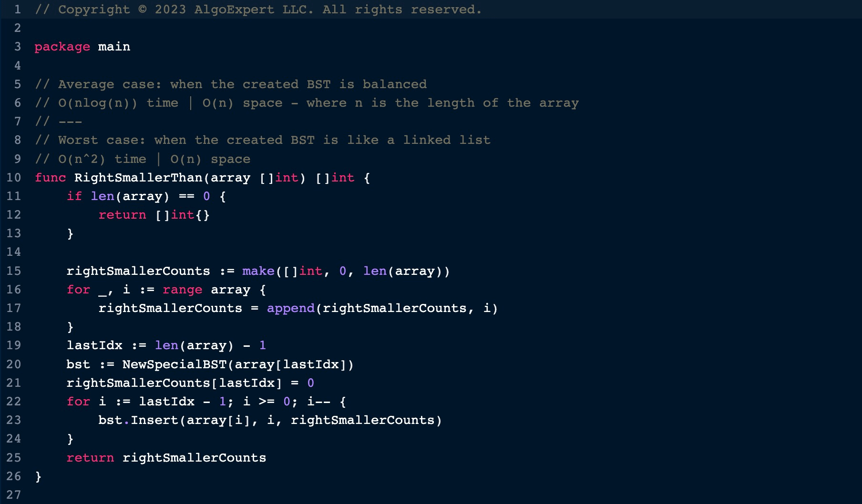Click the 'range' keyword
The width and height of the screenshot is (862, 504).
(x=182, y=290)
